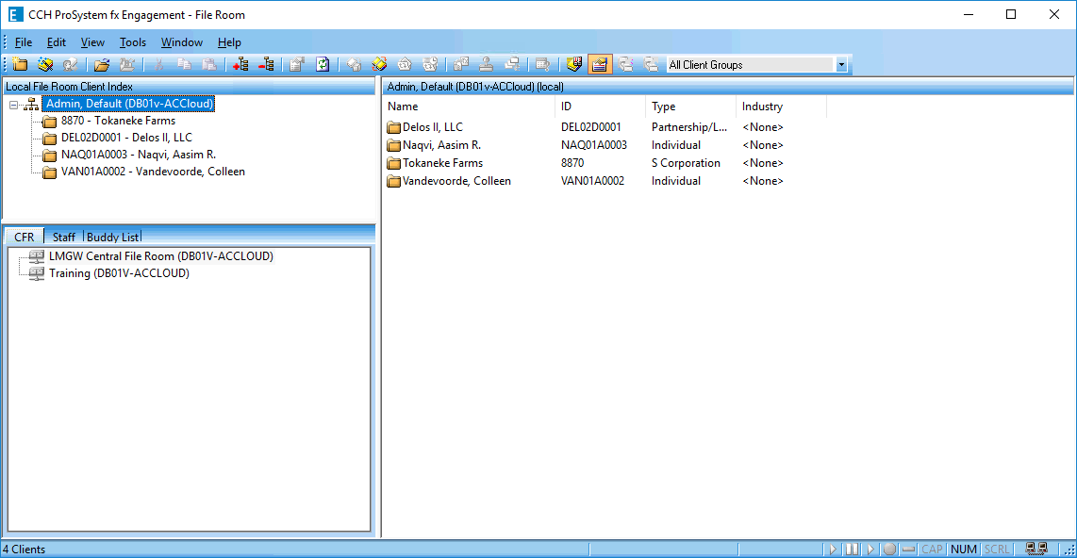1077x558 pixels.
Task: Open the View menu
Action: [x=92, y=42]
